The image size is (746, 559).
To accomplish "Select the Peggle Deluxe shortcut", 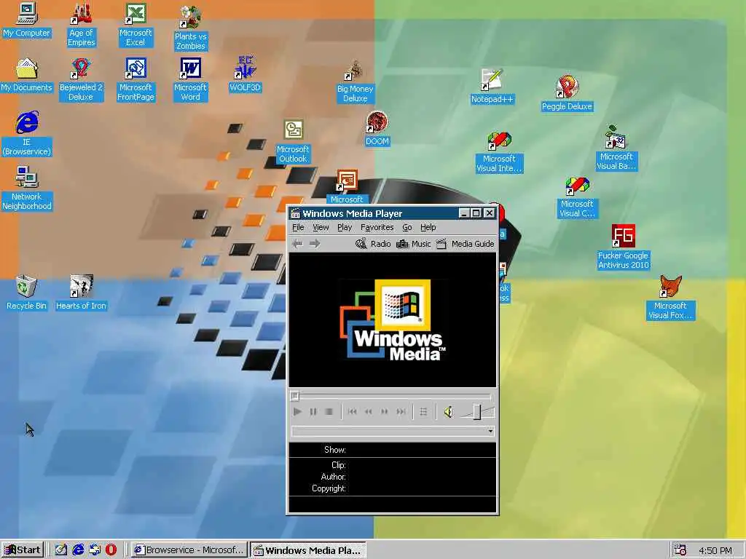I will [567, 93].
